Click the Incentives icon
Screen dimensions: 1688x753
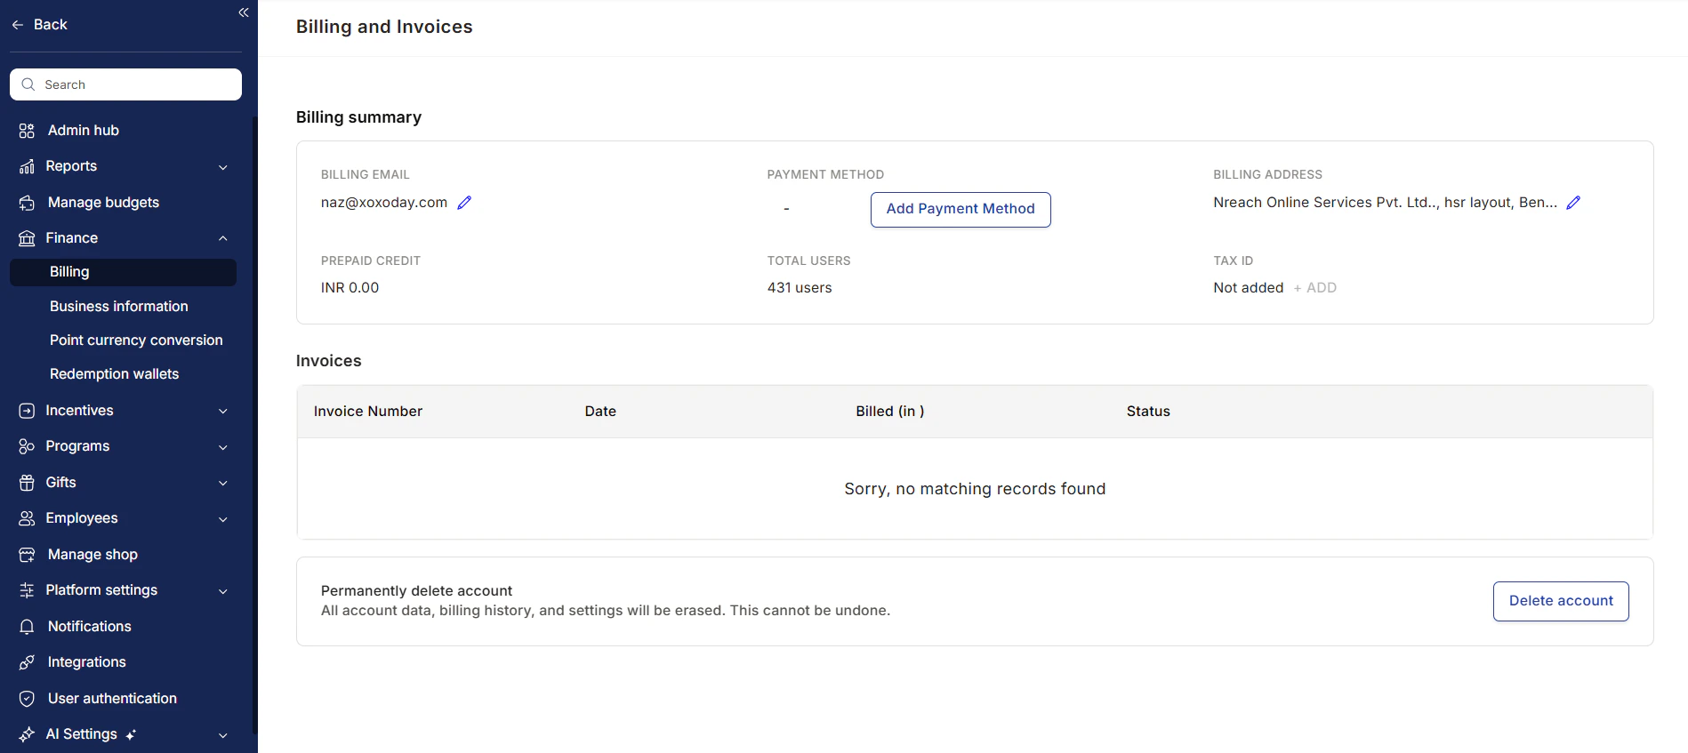click(27, 411)
